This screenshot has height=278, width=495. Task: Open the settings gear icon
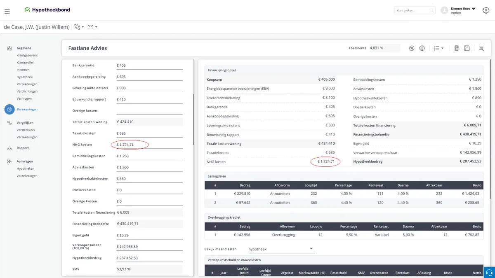[x=486, y=10]
